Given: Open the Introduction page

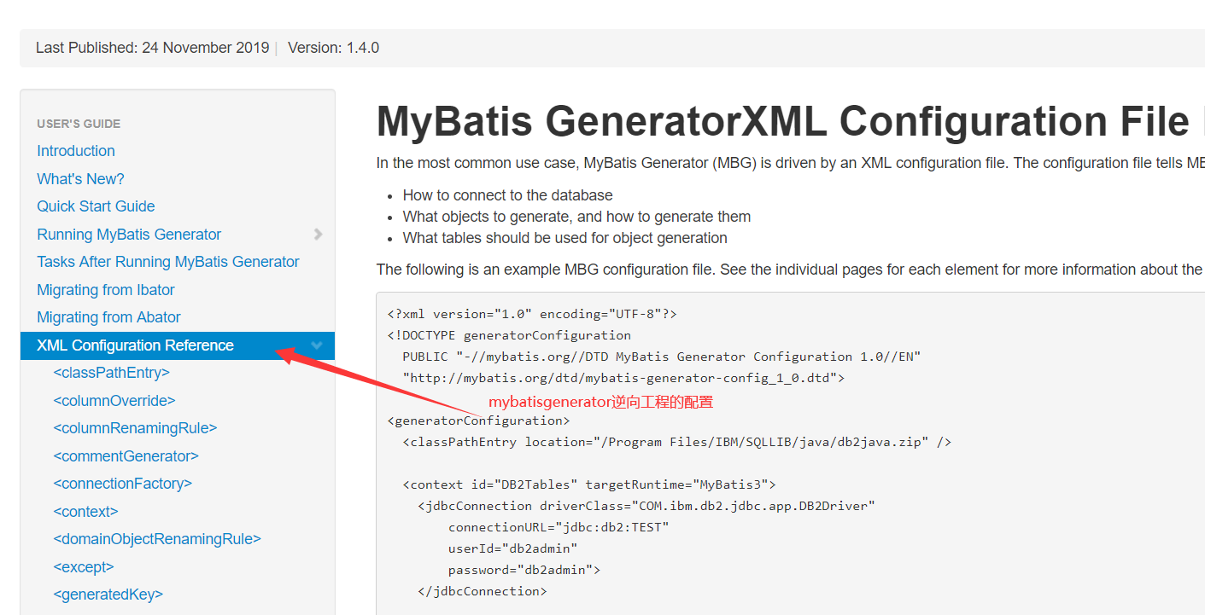Looking at the screenshot, I should [x=76, y=151].
